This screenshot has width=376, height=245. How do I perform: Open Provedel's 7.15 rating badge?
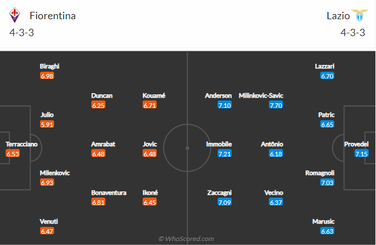point(361,154)
